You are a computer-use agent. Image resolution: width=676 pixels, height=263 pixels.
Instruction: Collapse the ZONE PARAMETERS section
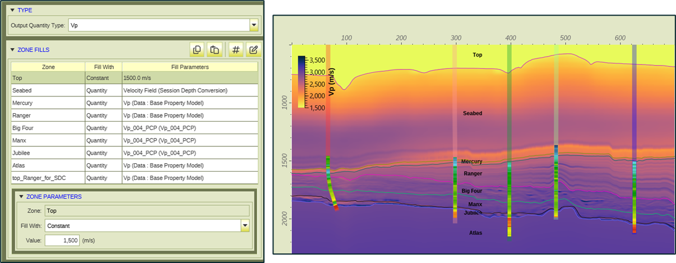tap(21, 197)
